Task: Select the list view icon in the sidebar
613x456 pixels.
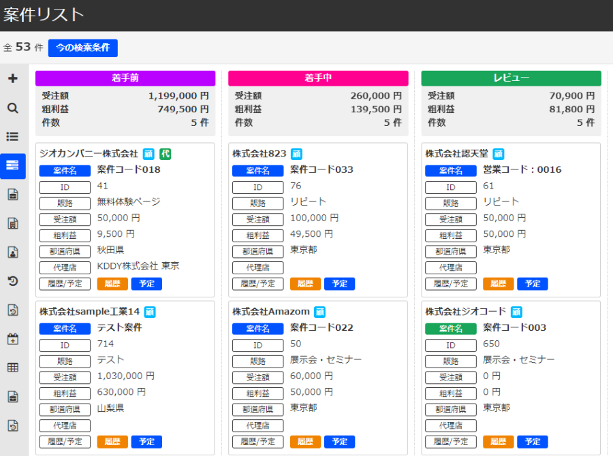Action: tap(12, 135)
